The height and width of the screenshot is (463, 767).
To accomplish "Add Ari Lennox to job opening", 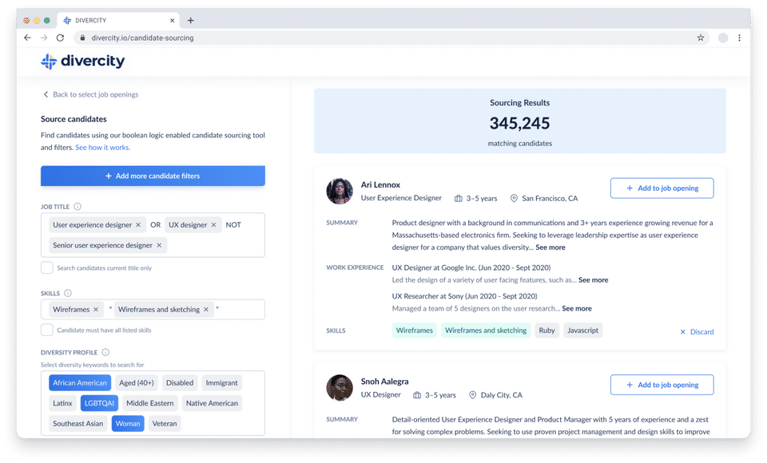I will (662, 188).
